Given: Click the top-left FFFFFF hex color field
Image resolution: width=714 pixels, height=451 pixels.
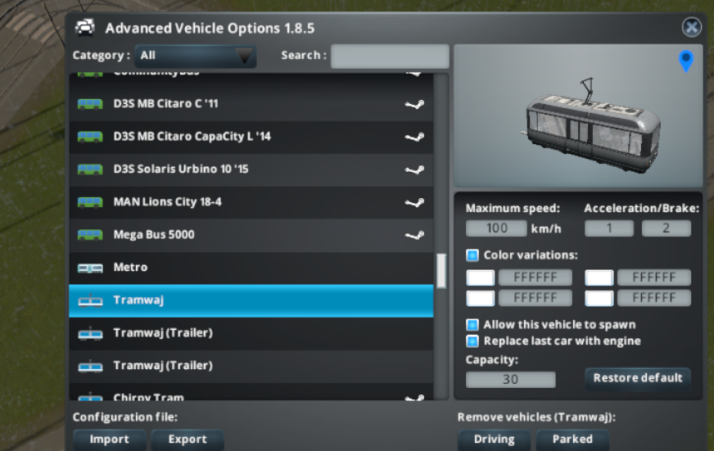Looking at the screenshot, I should point(535,277).
